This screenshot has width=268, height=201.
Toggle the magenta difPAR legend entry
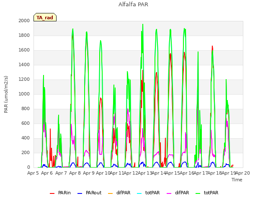178,193
